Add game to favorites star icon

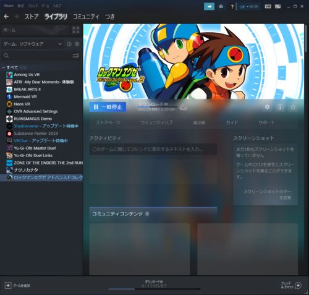tap(293, 107)
